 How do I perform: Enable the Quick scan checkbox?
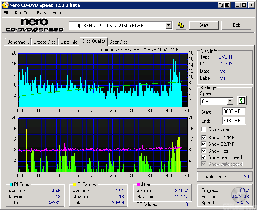click(x=204, y=129)
